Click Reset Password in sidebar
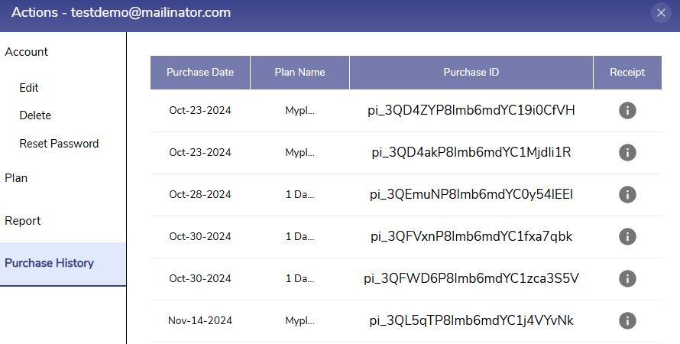Image resolution: width=680 pixels, height=344 pixels. (x=59, y=144)
